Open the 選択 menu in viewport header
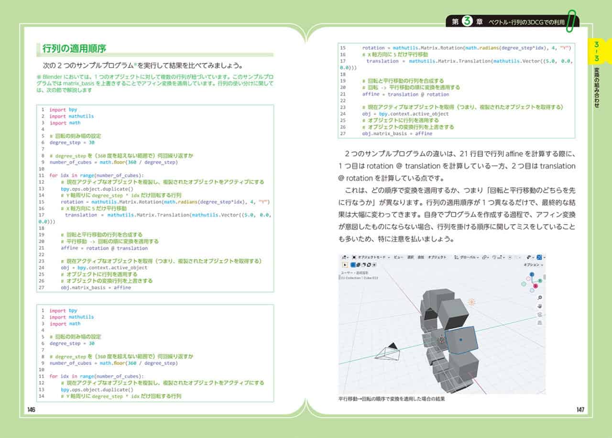This screenshot has width=612, height=438. point(410,257)
